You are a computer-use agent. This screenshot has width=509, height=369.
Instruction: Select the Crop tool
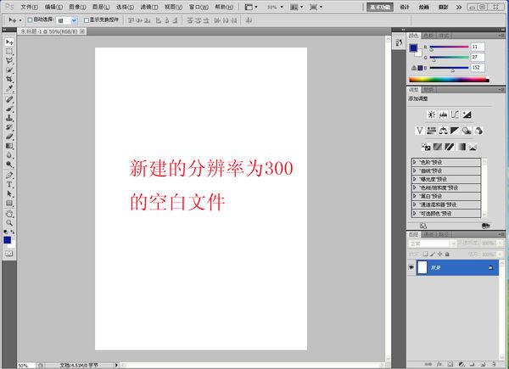click(9, 79)
